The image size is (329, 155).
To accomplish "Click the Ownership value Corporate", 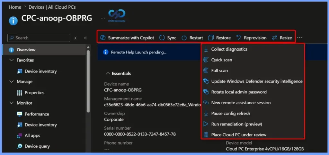I will tap(114, 120).
